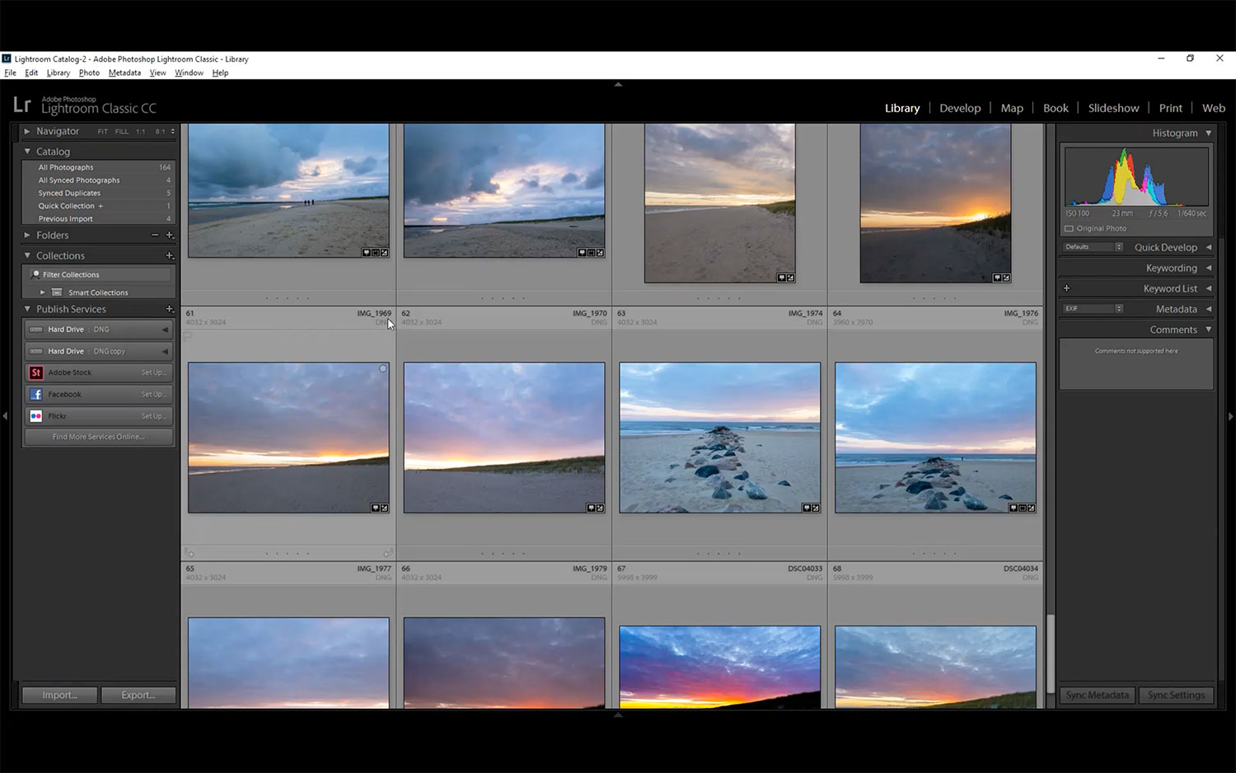
Task: Click the Facebook publish service icon
Action: 36,395
